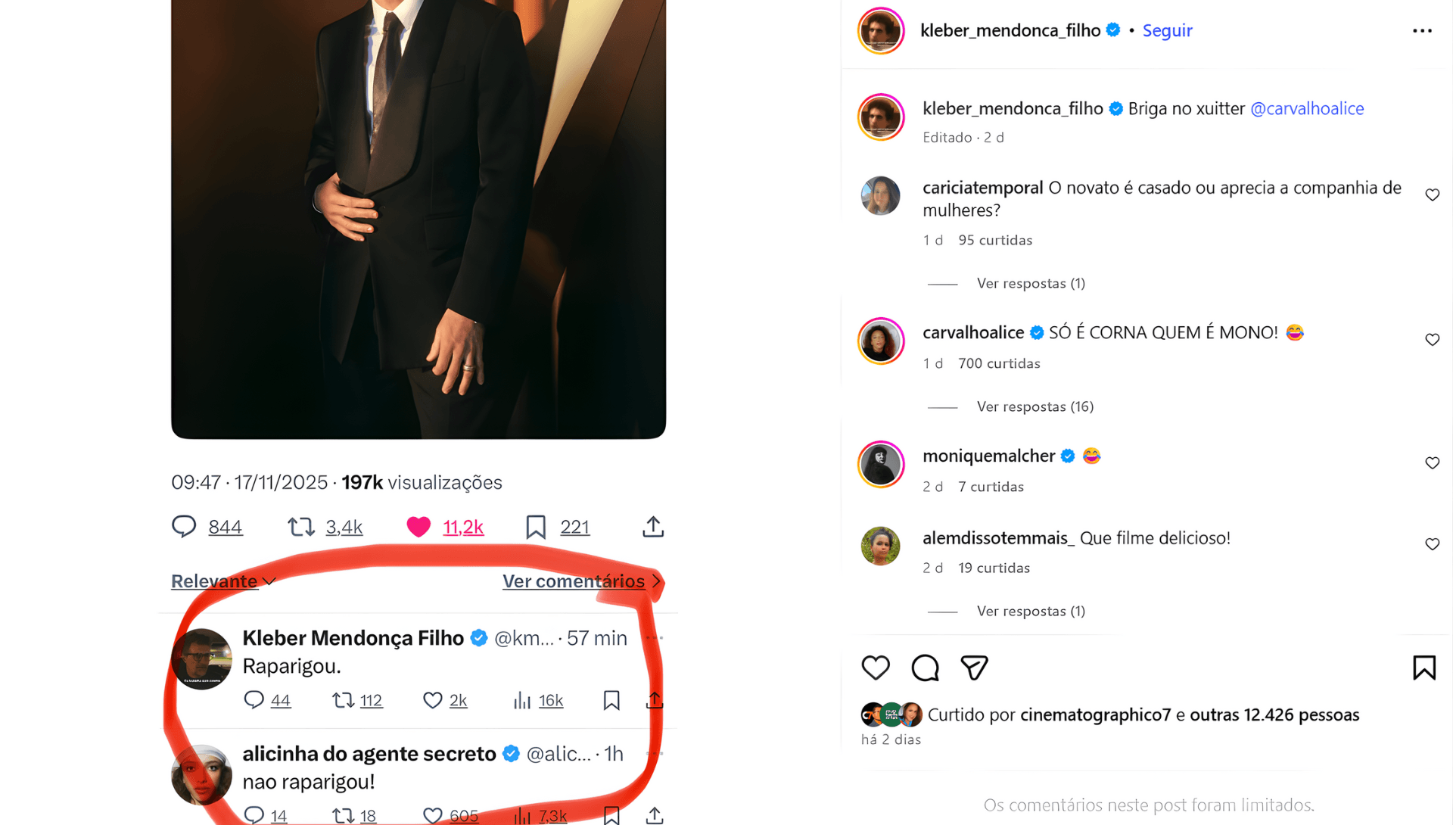Image resolution: width=1453 pixels, height=825 pixels.
Task: Repost the tweet using the retweet icon
Action: point(302,527)
